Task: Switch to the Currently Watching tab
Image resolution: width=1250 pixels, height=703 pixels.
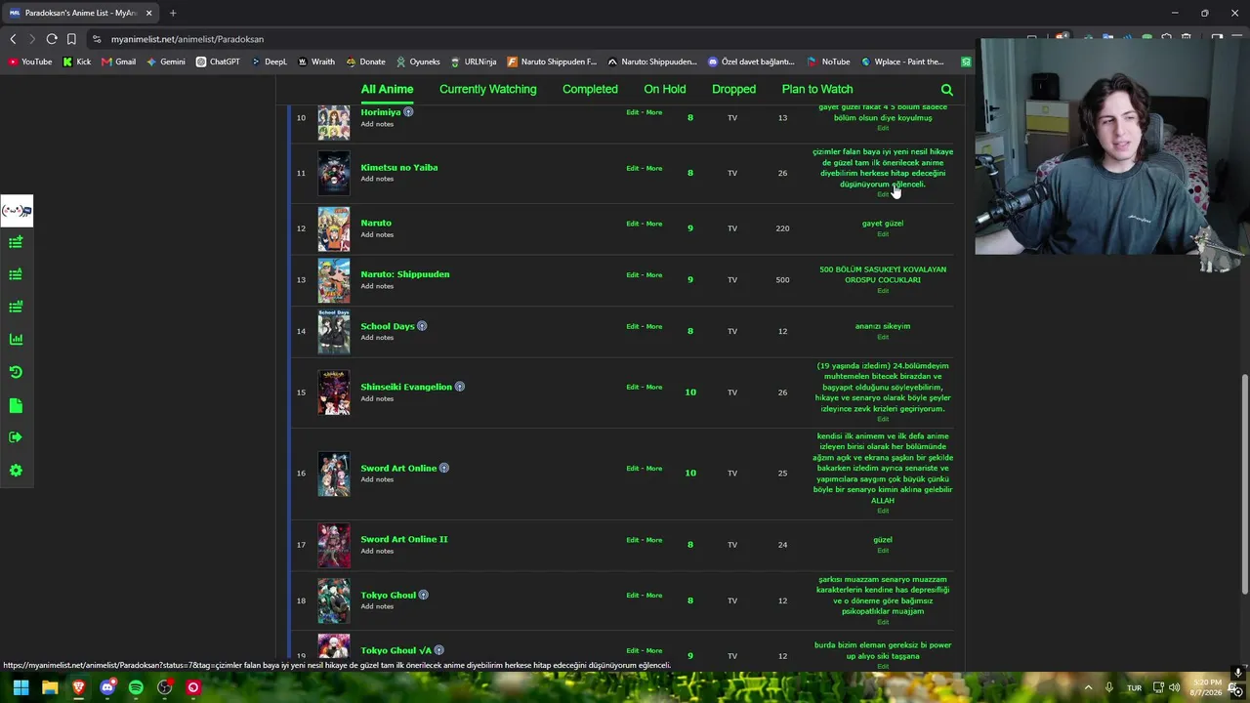Action: point(487,89)
